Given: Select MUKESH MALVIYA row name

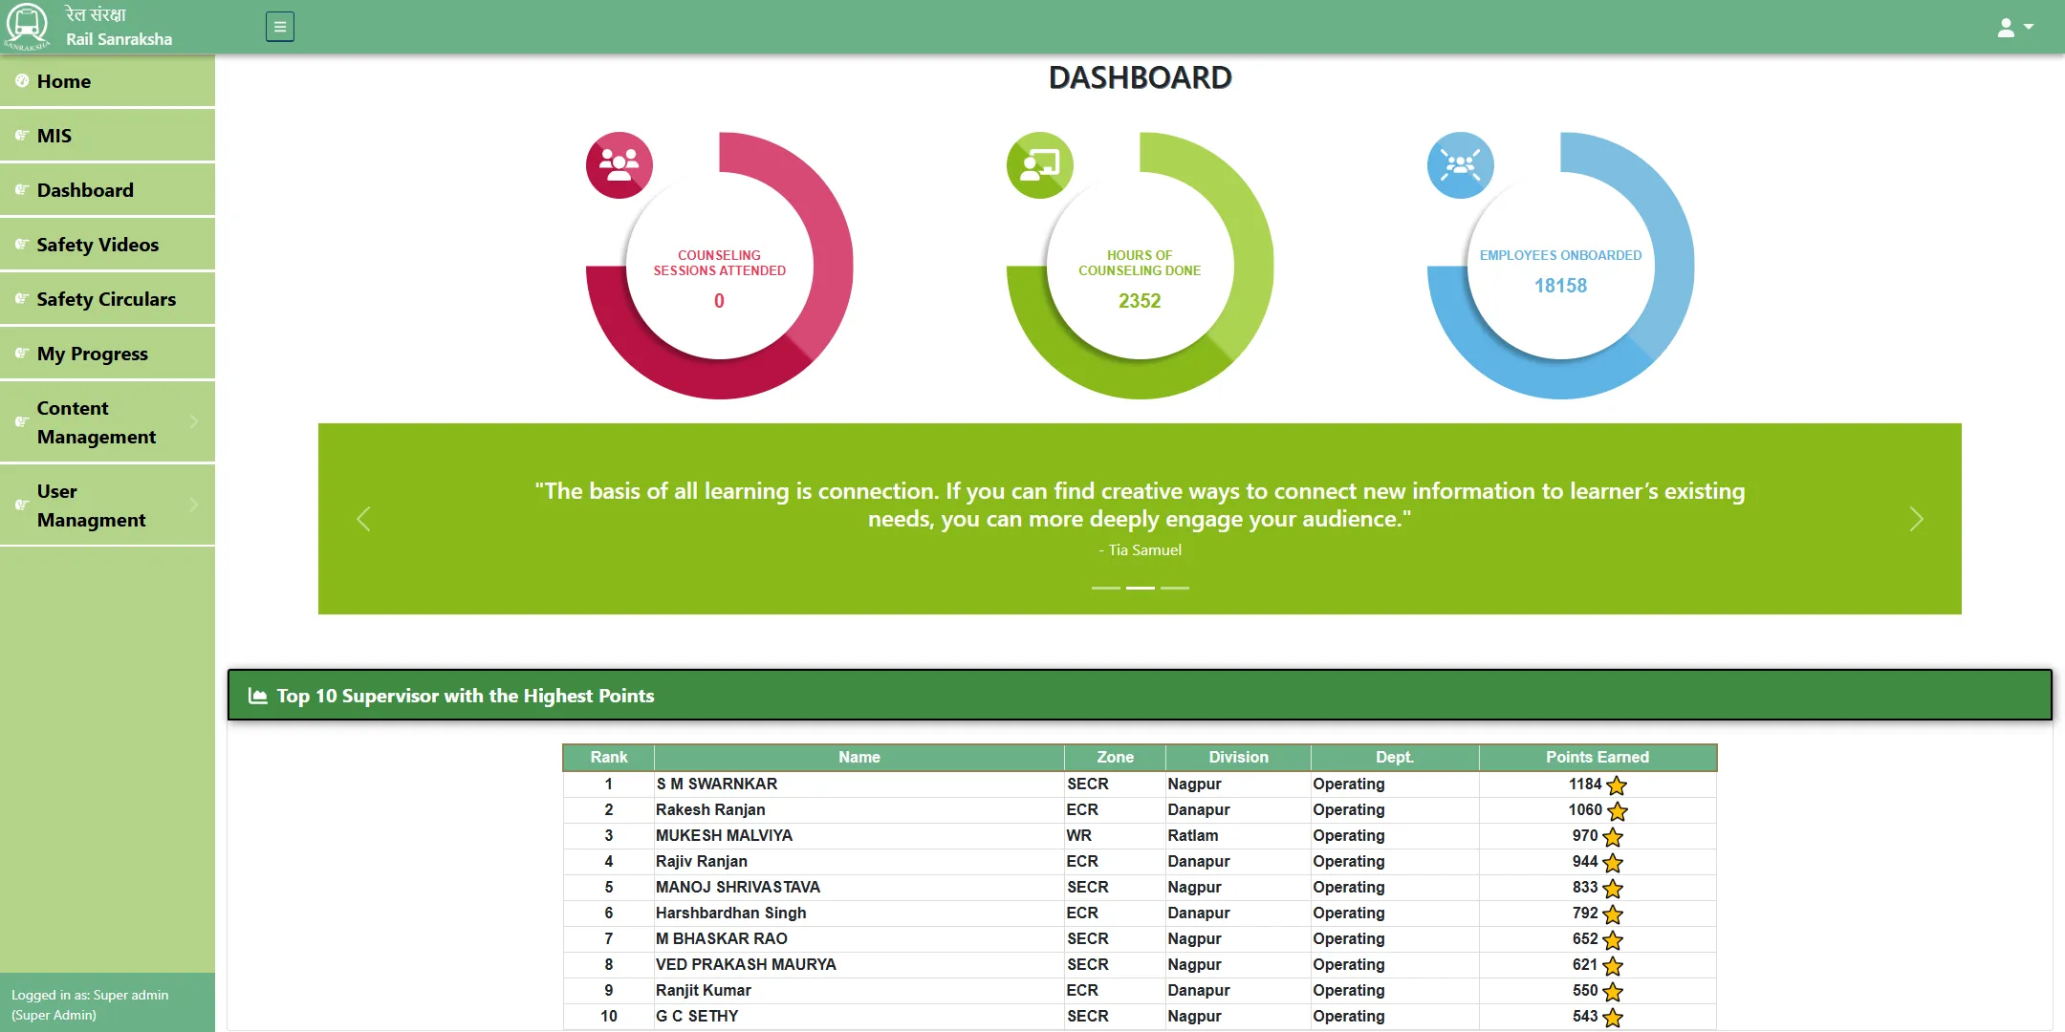Looking at the screenshot, I should [724, 835].
